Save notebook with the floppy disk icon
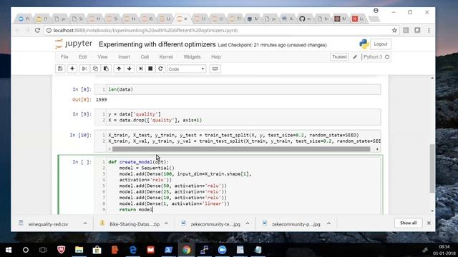 pyautogui.click(x=60, y=69)
